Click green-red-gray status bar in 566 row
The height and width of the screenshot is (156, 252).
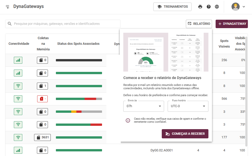[x=79, y=99]
